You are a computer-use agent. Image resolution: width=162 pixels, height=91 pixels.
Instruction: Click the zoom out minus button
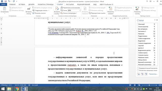click(x=143, y=85)
